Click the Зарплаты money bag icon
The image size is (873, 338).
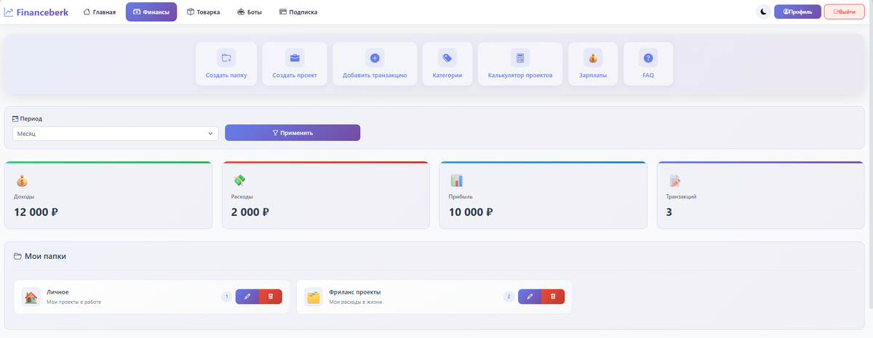click(593, 58)
